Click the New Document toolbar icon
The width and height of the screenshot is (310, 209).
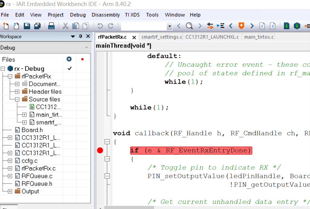[6, 26]
